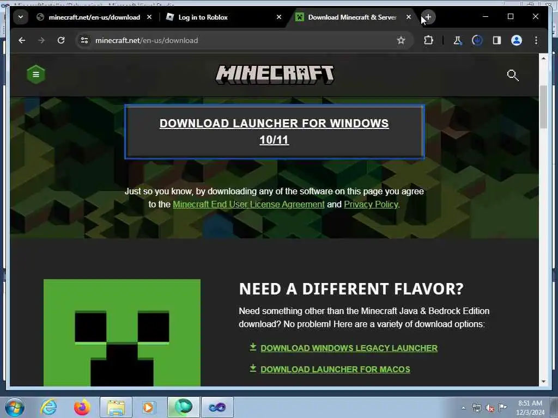558x418 pixels.
Task: Launch Firefox from the taskbar
Action: point(82,407)
